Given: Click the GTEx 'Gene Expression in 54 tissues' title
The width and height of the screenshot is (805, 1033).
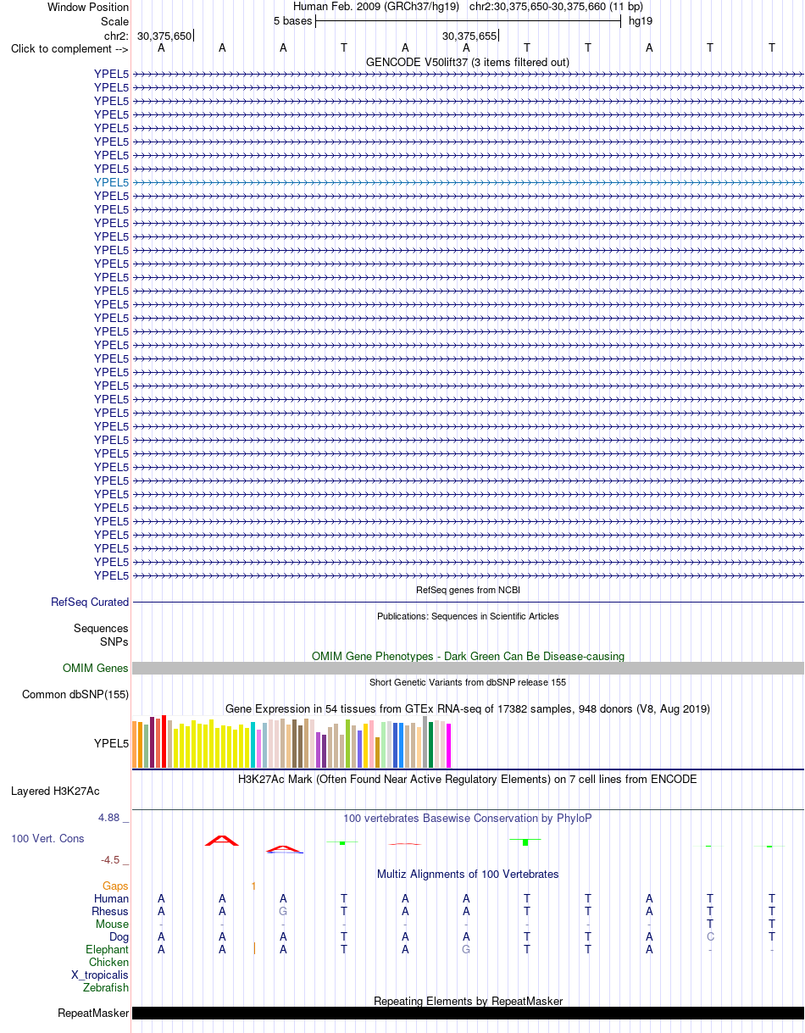Looking at the screenshot, I should tap(468, 708).
